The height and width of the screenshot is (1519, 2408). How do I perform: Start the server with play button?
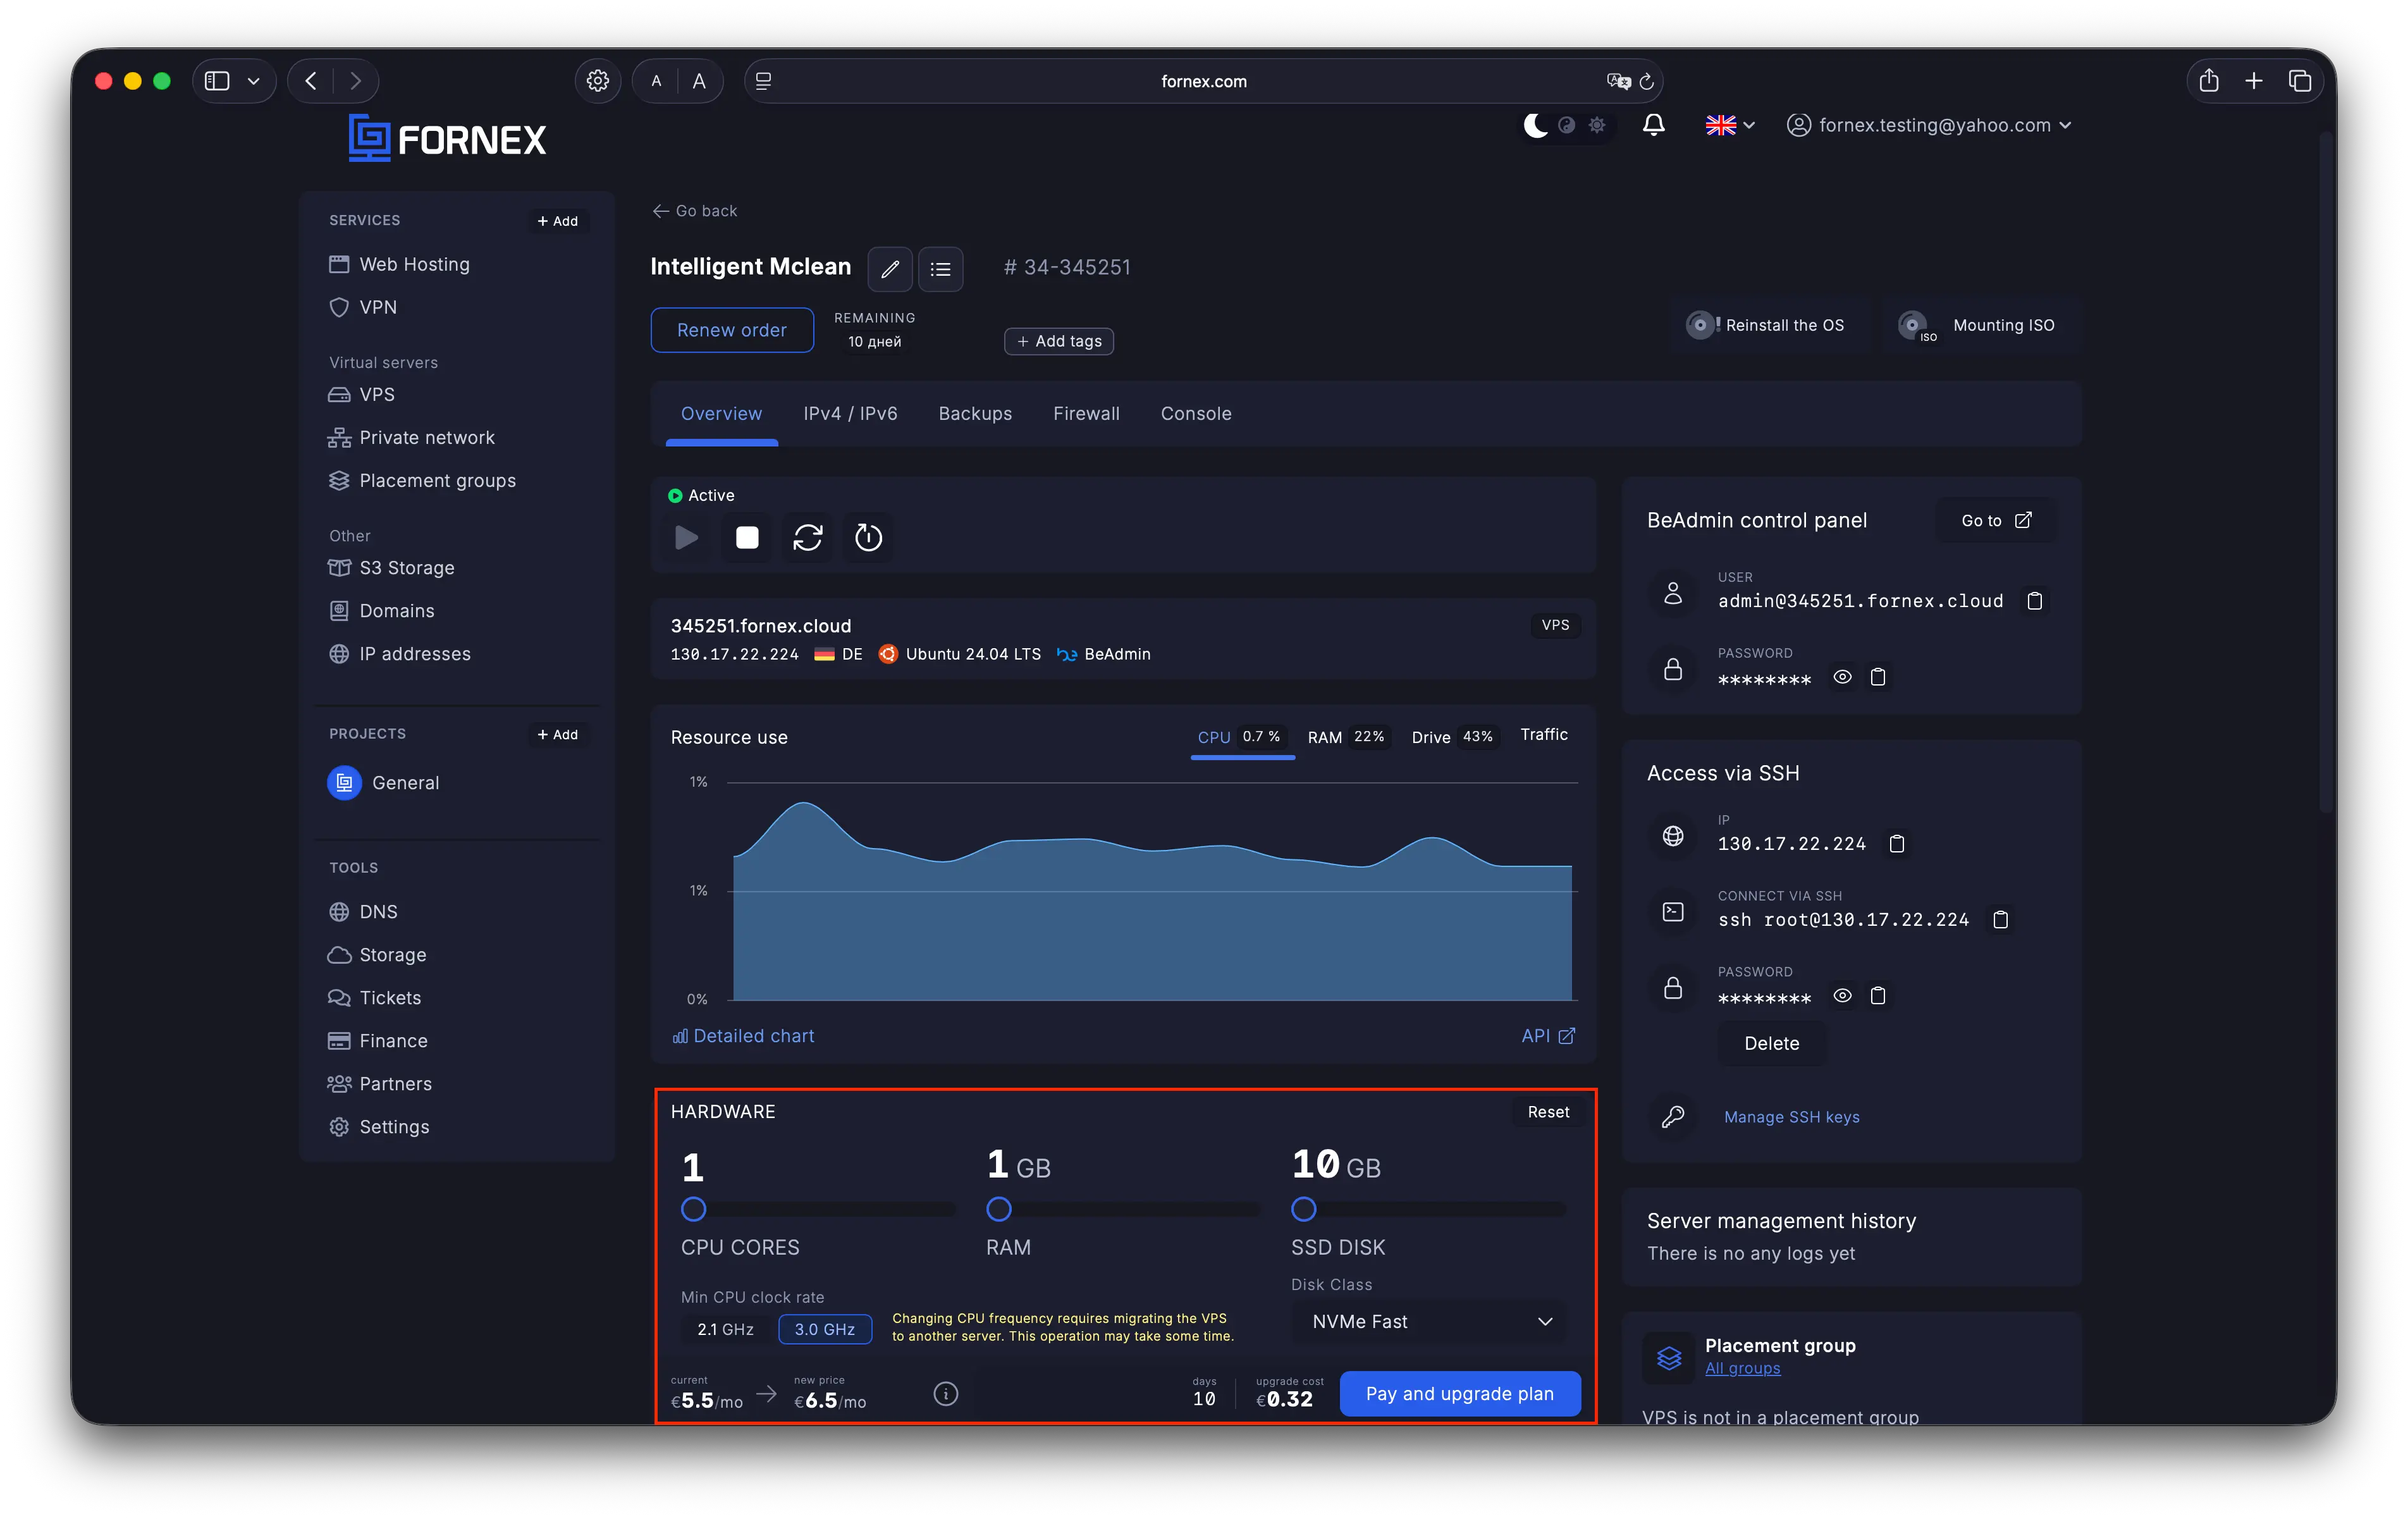tap(686, 537)
